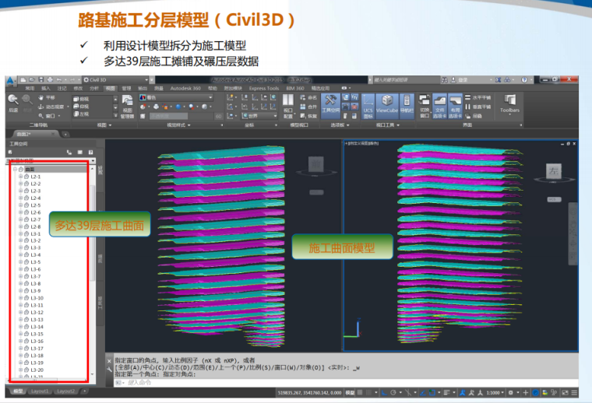The image size is (592, 403).
Task: Open the Express Tools ribbon tab
Action: pos(263,88)
